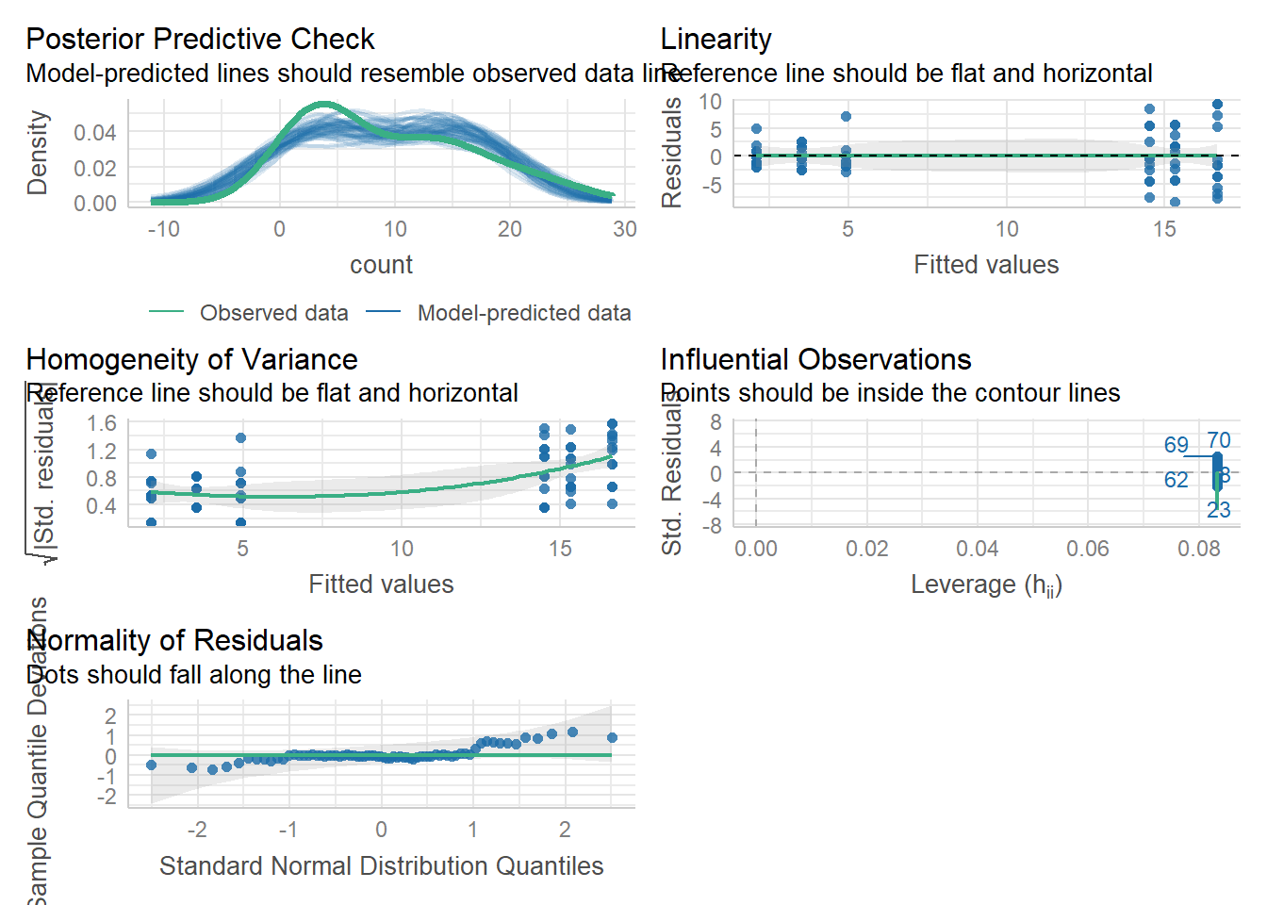Viewport: 1267px width, 905px height.
Task: Select the Linearity plot title
Action: (716, 39)
